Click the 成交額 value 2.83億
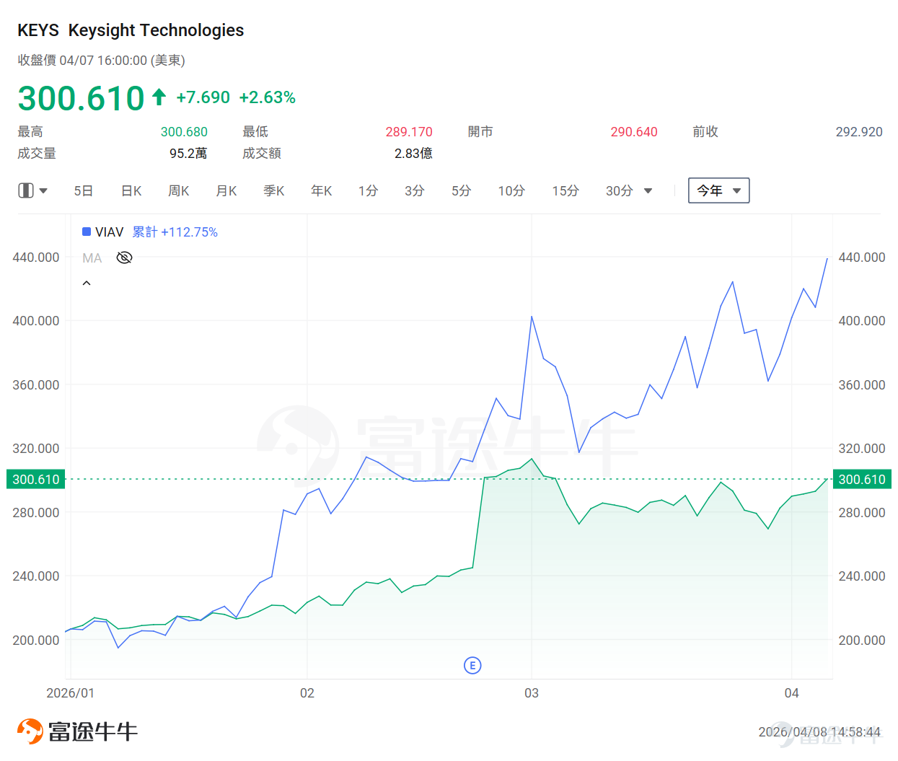Screen dimensions: 898x761 tap(413, 154)
